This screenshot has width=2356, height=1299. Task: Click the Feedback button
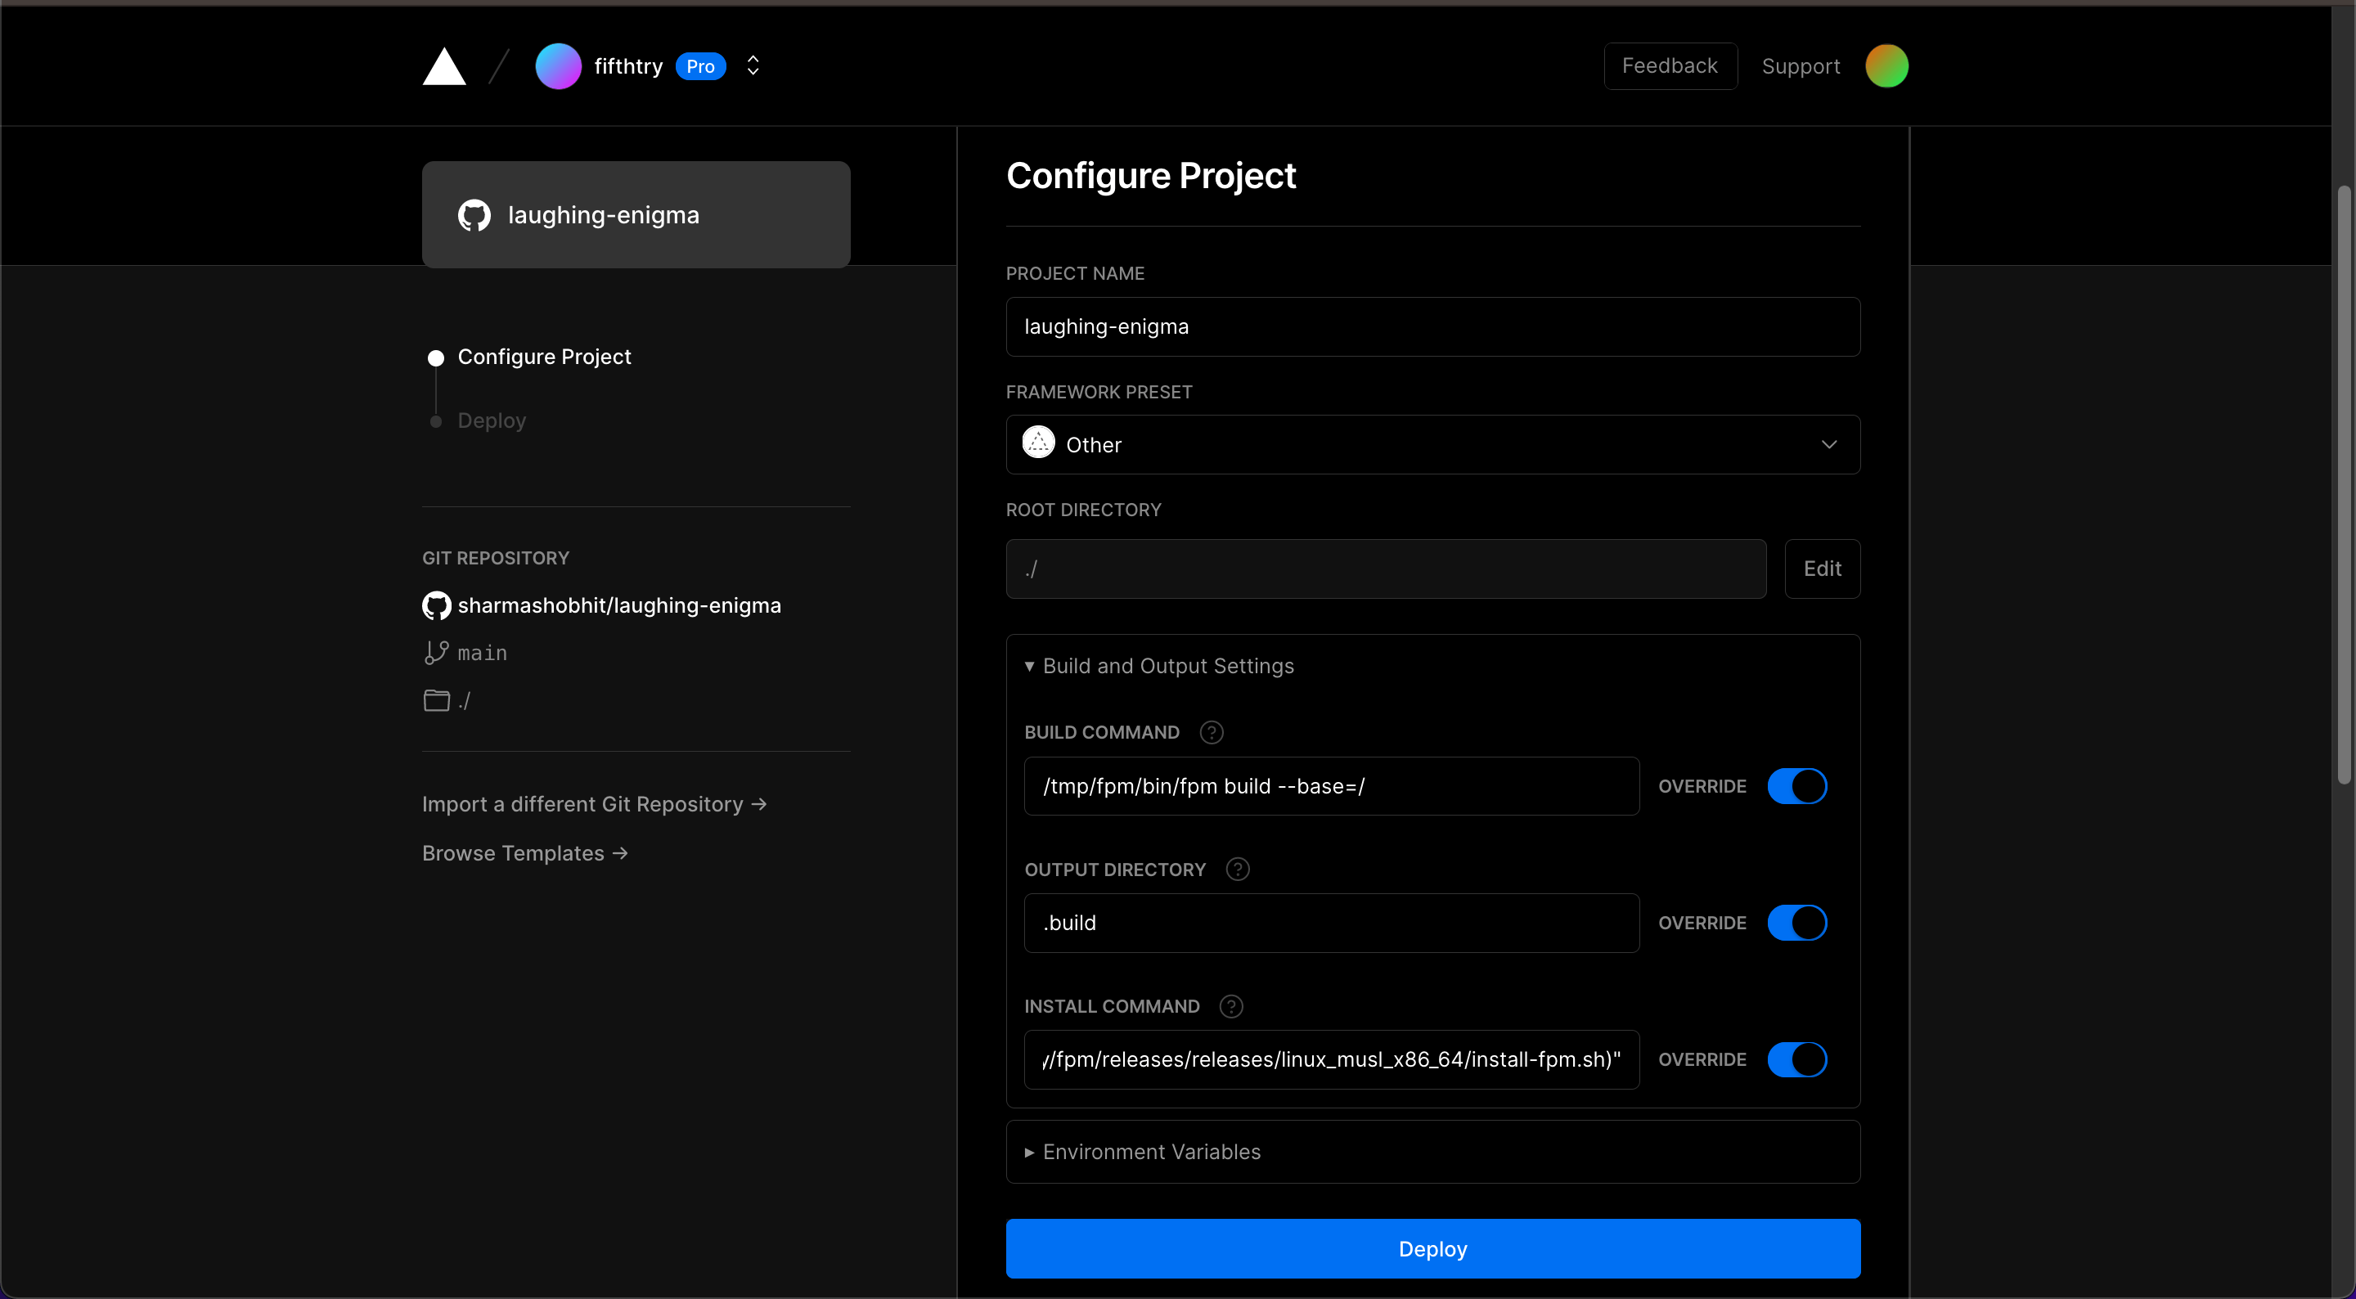click(1670, 66)
